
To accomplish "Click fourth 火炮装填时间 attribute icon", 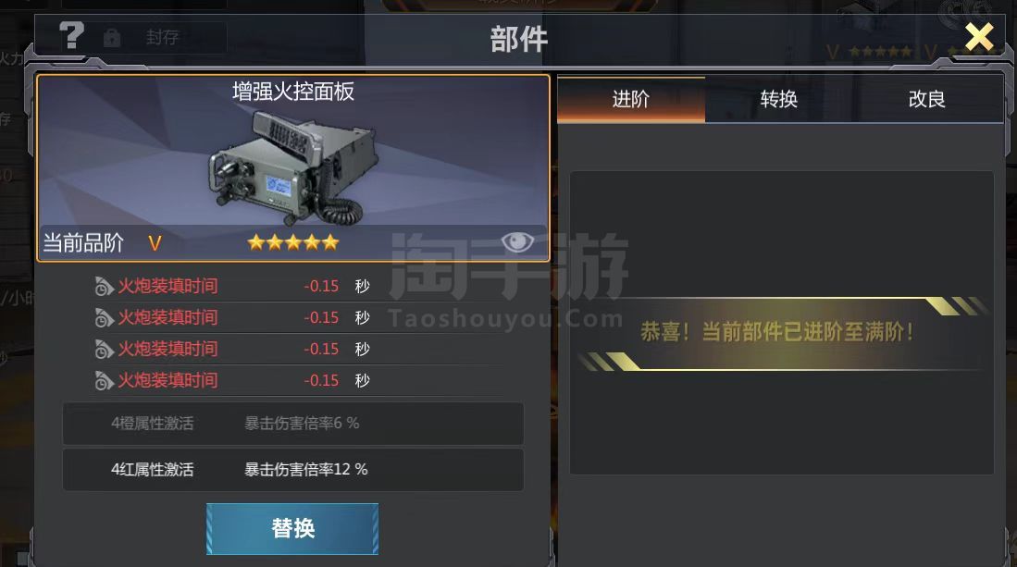I will (104, 380).
